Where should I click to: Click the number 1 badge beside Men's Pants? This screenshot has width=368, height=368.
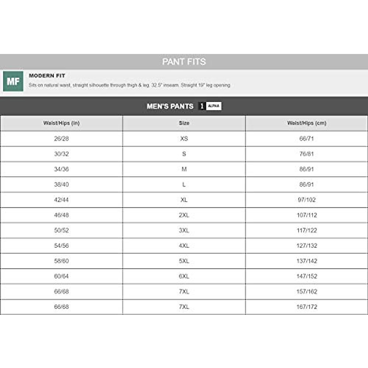coord(202,106)
